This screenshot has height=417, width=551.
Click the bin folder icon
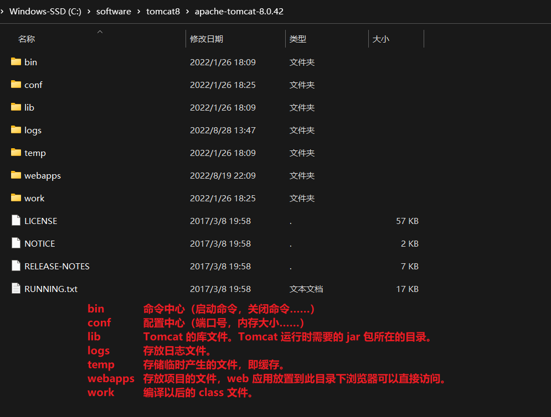tap(16, 62)
